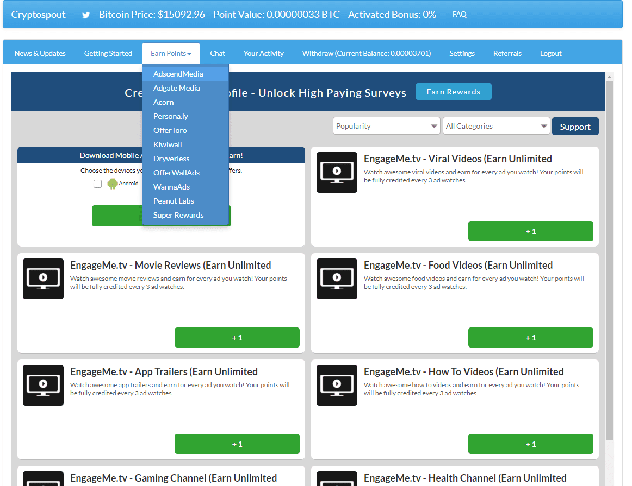Choose Persona.ly in the dropdown list
The width and height of the screenshot is (632, 486).
(186, 116)
